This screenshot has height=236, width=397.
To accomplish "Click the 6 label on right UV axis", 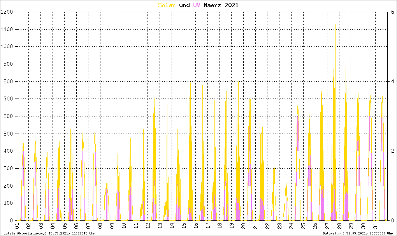I will [x=393, y=12].
